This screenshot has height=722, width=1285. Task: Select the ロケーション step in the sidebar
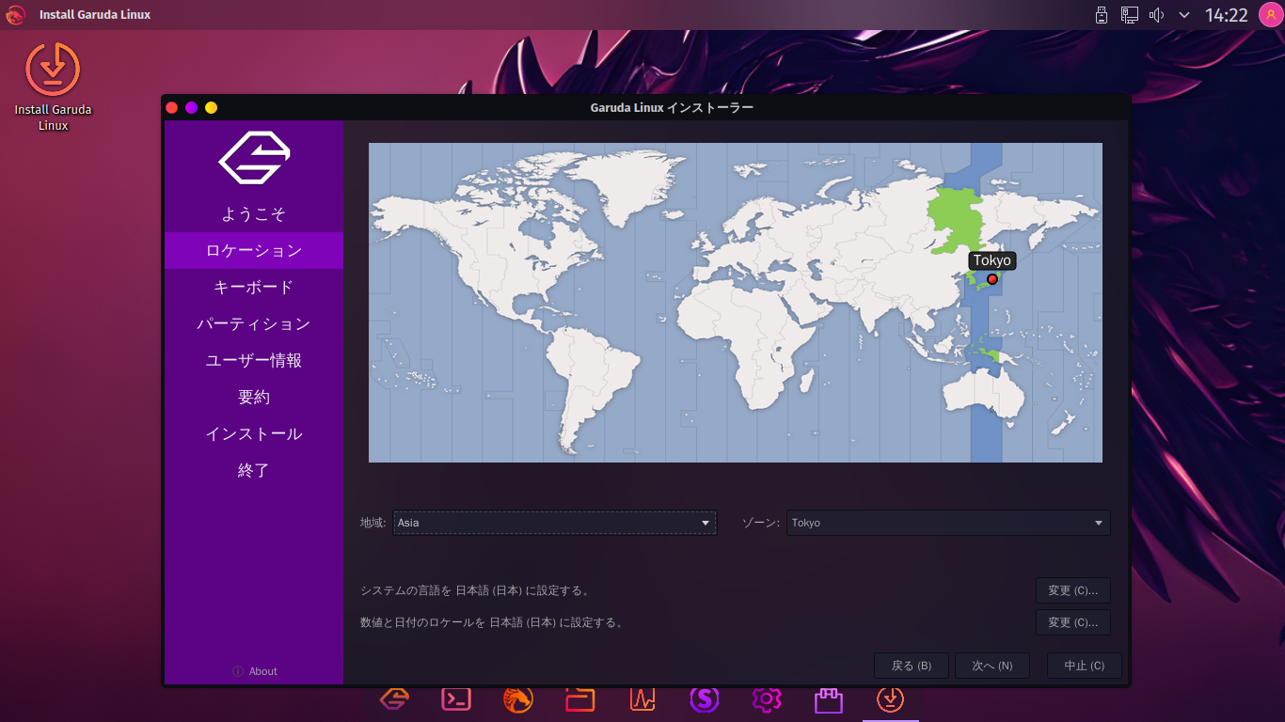pos(254,250)
